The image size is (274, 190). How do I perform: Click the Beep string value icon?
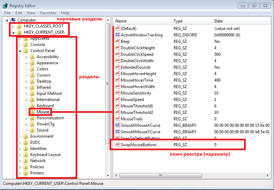tap(117, 41)
